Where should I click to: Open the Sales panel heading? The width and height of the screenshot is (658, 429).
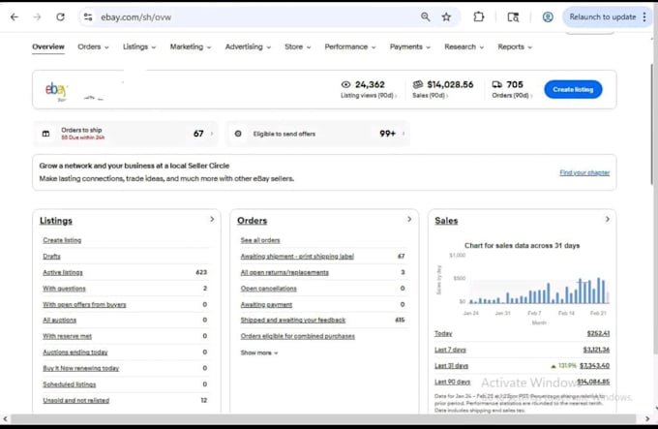446,221
